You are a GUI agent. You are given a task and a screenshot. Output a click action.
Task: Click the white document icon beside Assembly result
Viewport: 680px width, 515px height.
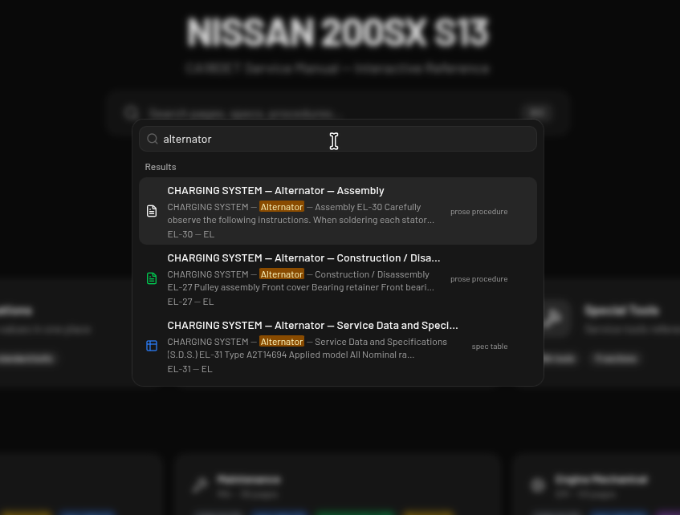152,211
